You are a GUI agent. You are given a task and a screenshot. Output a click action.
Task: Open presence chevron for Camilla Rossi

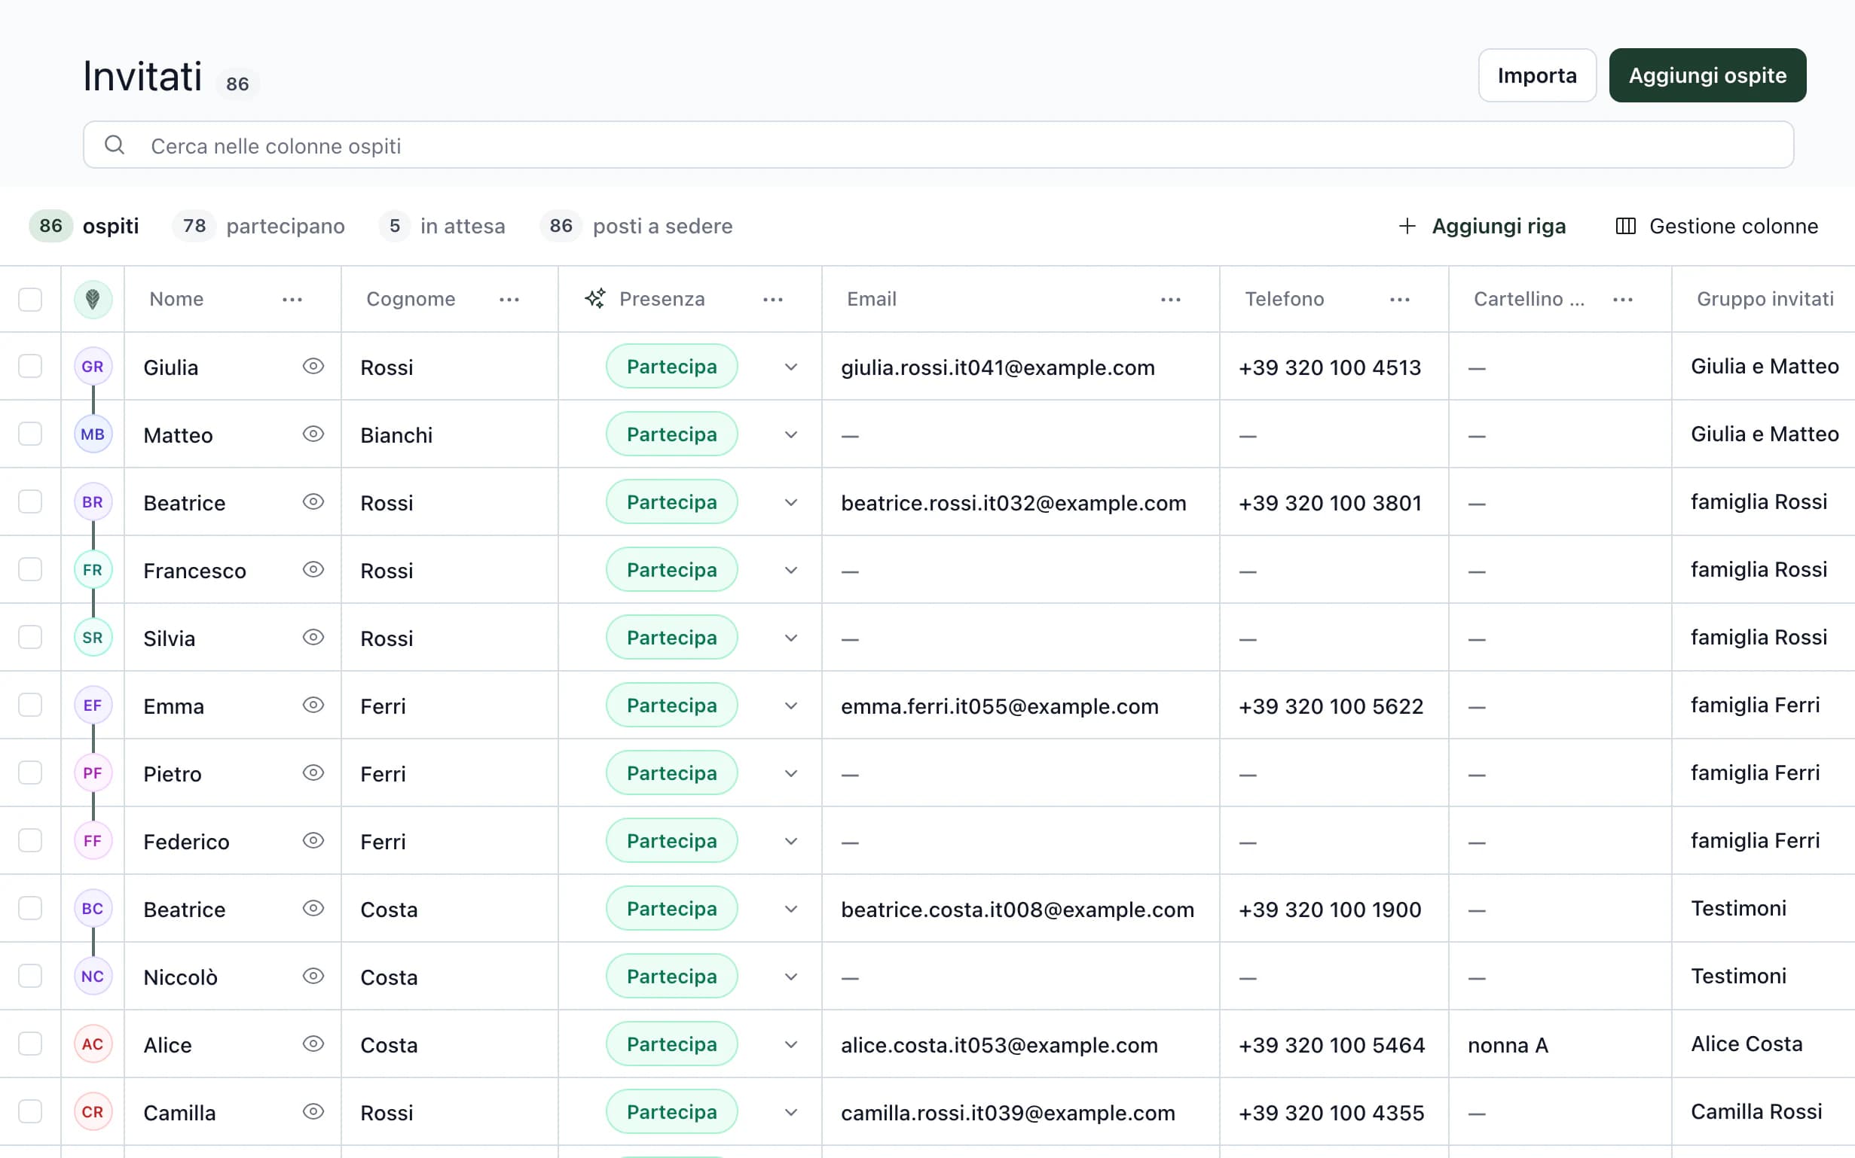tap(790, 1112)
